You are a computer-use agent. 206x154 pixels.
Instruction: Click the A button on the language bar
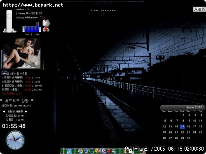[196, 9]
